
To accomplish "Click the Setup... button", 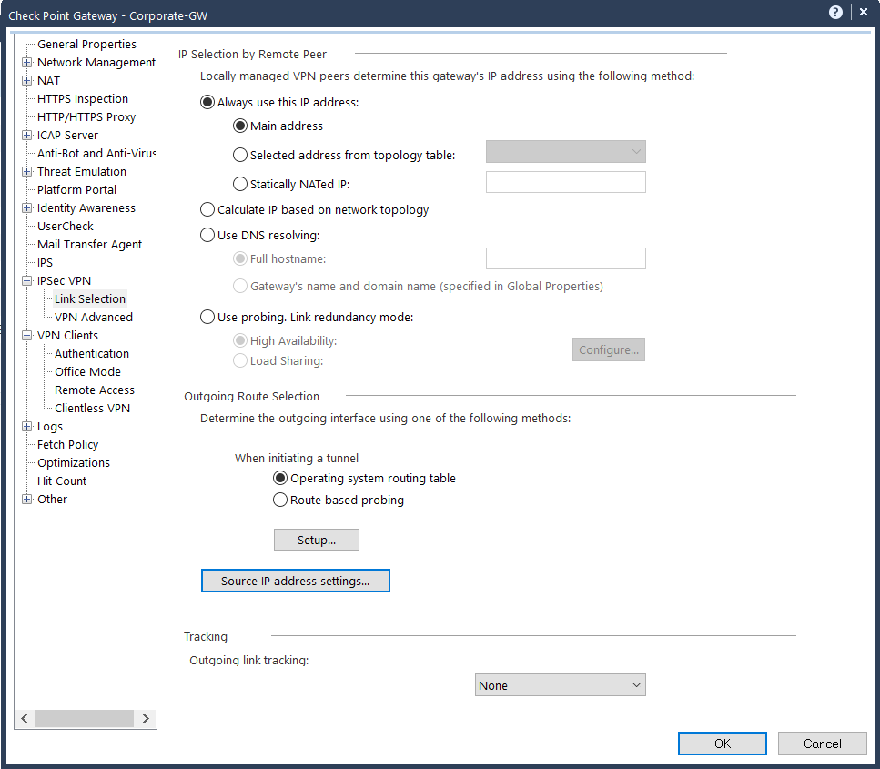I will pos(317,540).
